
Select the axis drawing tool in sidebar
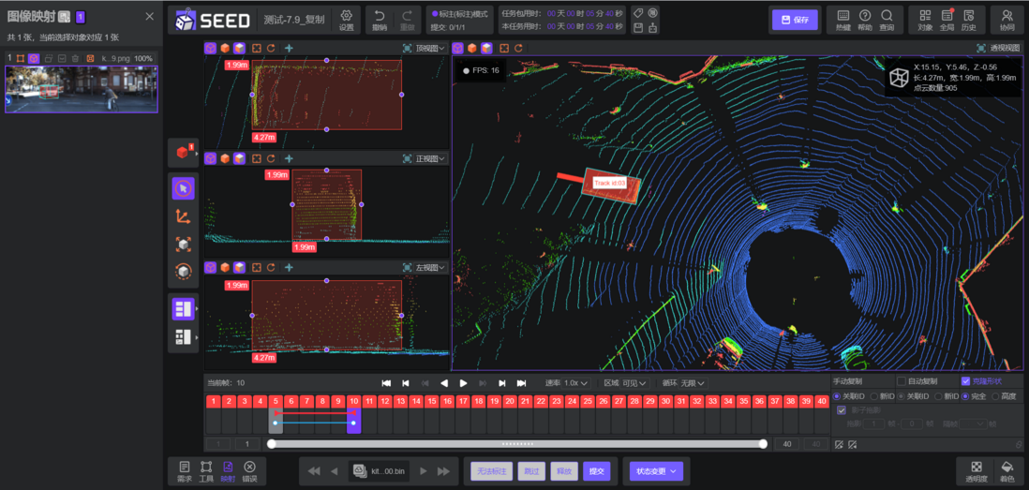(183, 215)
